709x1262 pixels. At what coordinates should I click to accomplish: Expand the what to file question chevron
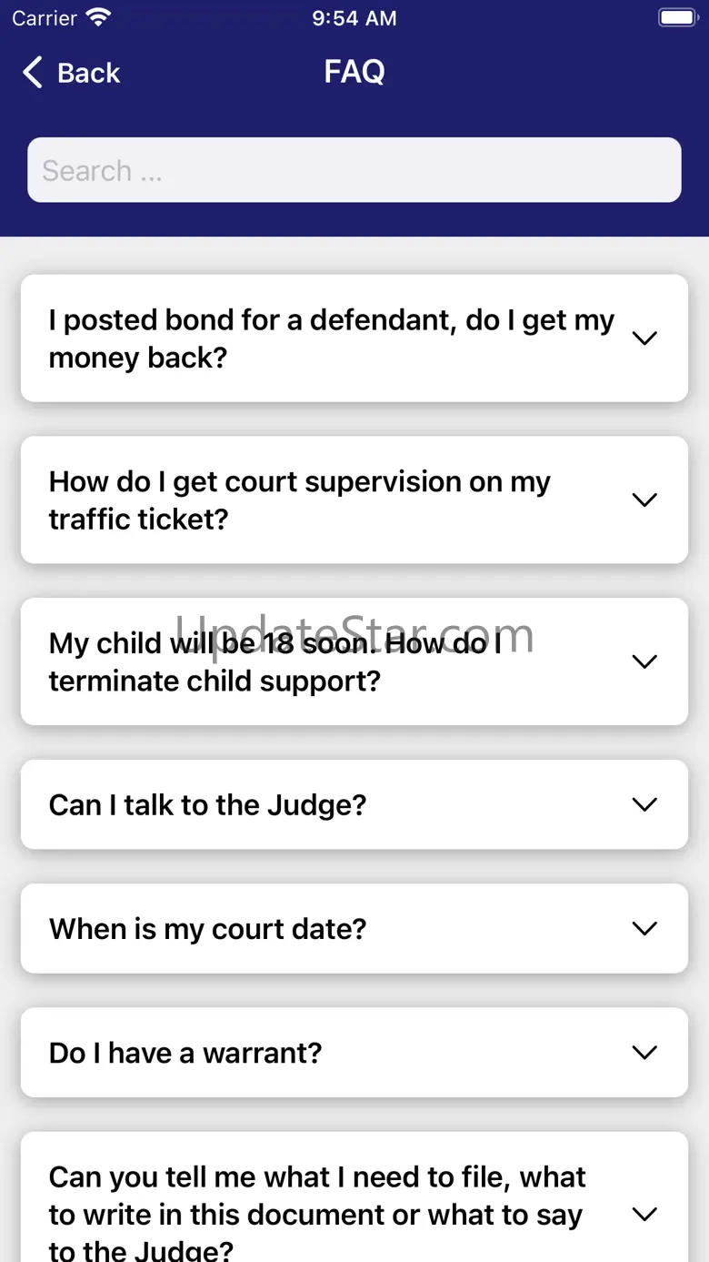644,1215
